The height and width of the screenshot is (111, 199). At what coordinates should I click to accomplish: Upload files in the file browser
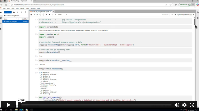[x=18, y=12]
